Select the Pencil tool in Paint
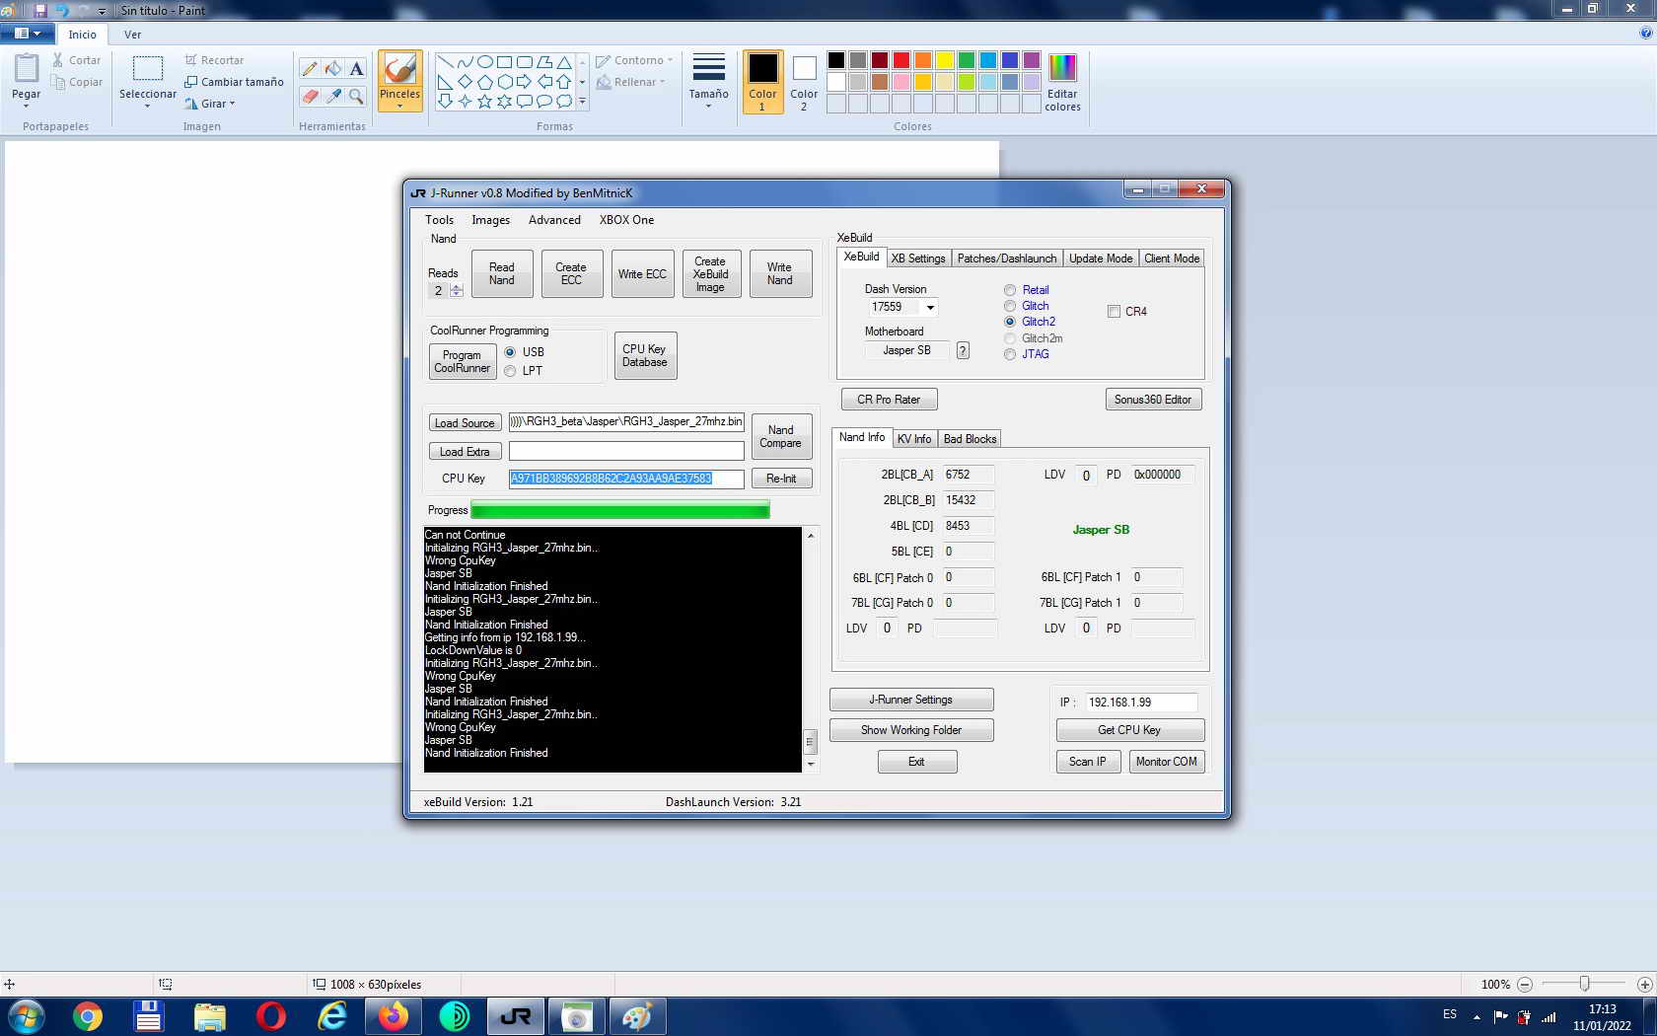Screen dimensions: 1657x1036 point(310,69)
